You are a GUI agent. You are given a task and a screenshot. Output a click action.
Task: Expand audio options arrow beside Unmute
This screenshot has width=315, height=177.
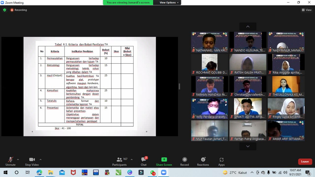point(18,159)
